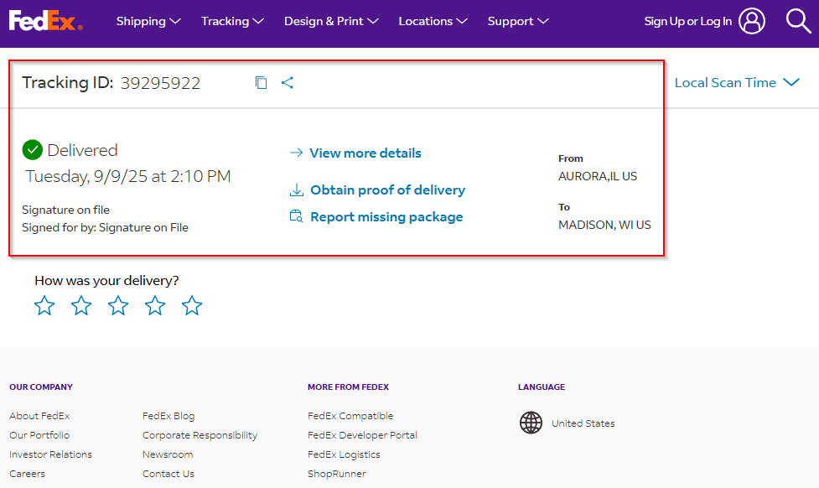
Task: Open FedEx Developer Portal link
Action: 362,435
